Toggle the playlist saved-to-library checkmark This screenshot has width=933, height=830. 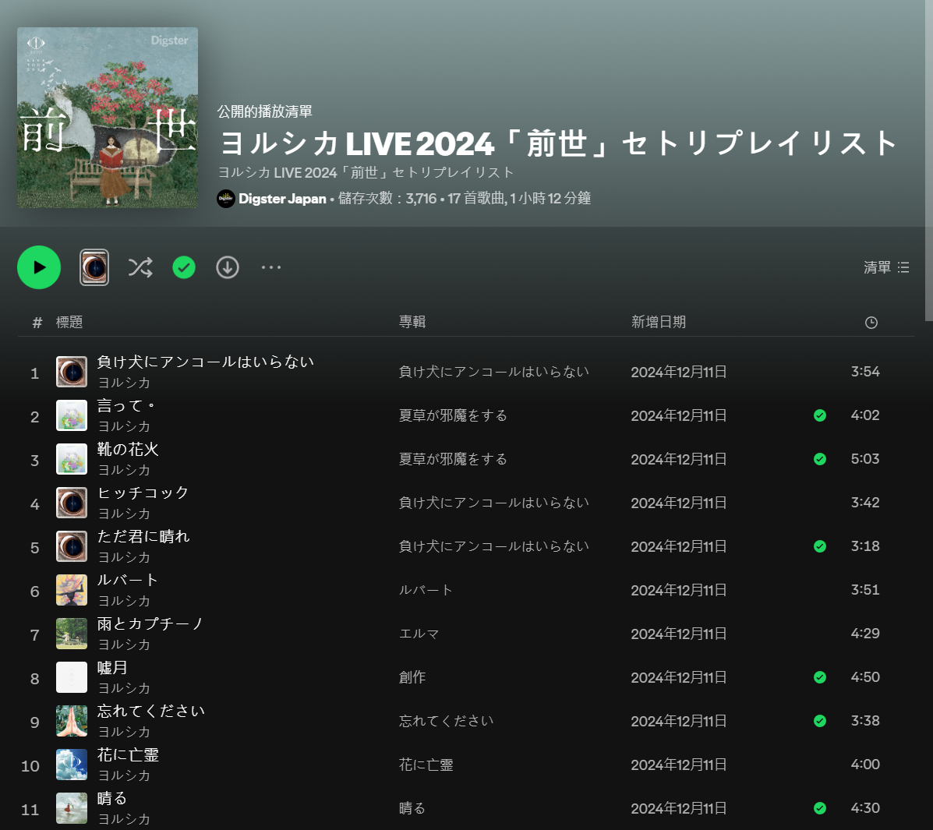pos(184,268)
